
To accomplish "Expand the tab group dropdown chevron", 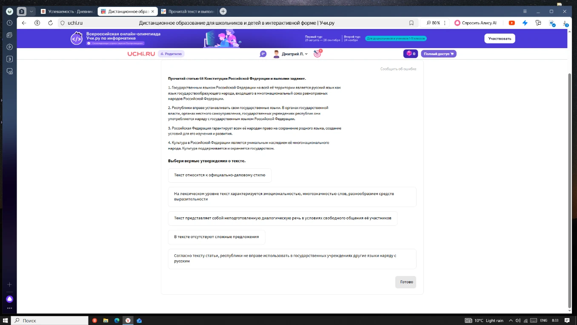I will tap(31, 12).
